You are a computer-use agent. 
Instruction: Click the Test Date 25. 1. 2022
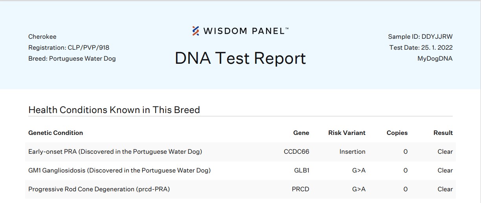pyautogui.click(x=421, y=48)
